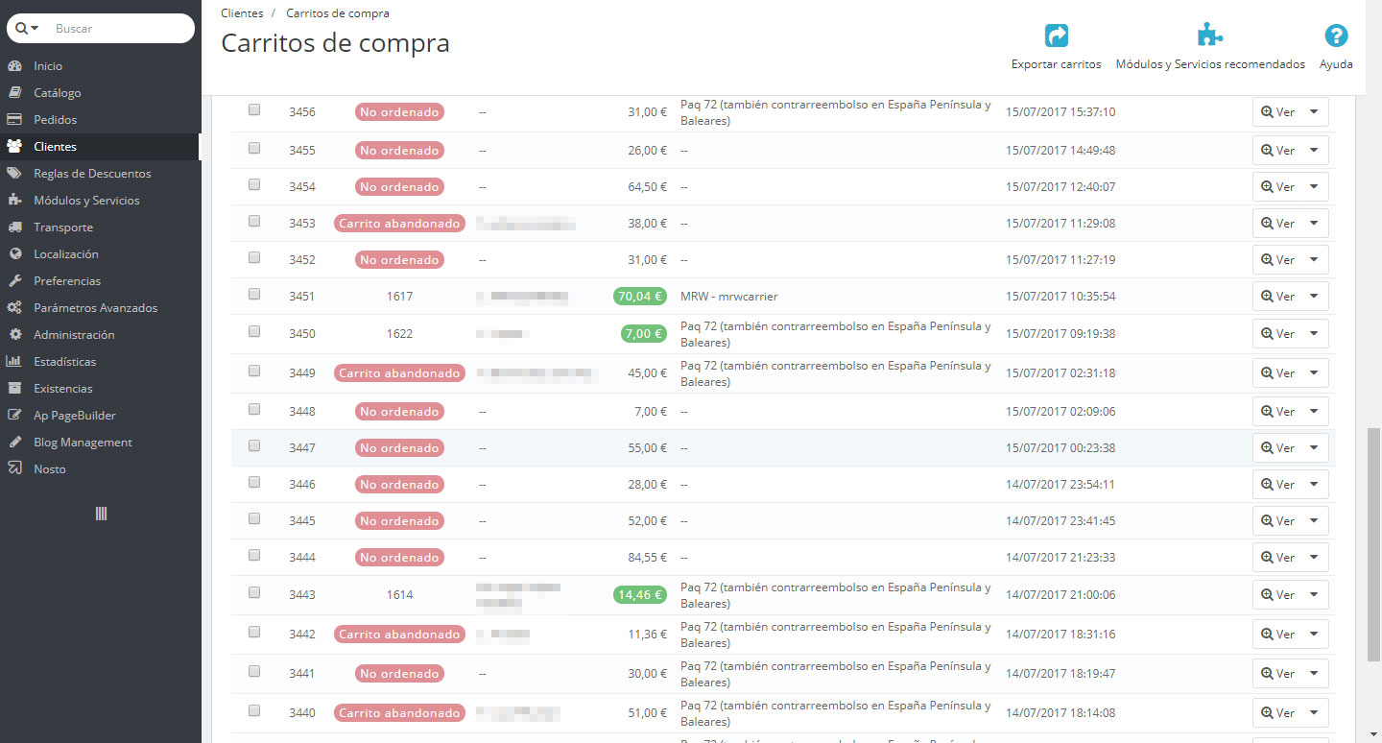Click the Estadísticas bar chart icon

click(14, 362)
